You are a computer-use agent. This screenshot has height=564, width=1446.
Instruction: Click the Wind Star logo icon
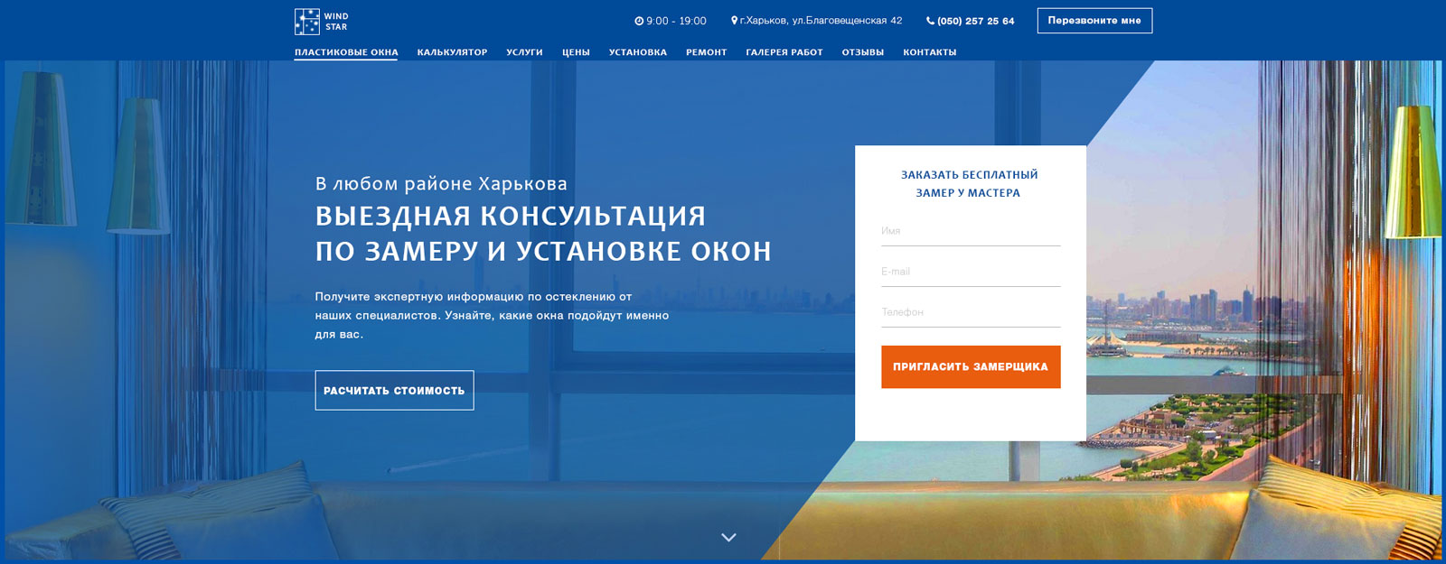[x=307, y=22]
